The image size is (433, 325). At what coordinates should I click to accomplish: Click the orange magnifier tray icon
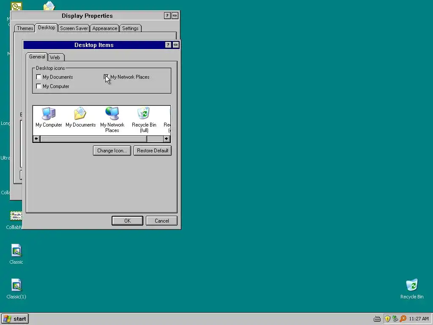tap(403, 319)
